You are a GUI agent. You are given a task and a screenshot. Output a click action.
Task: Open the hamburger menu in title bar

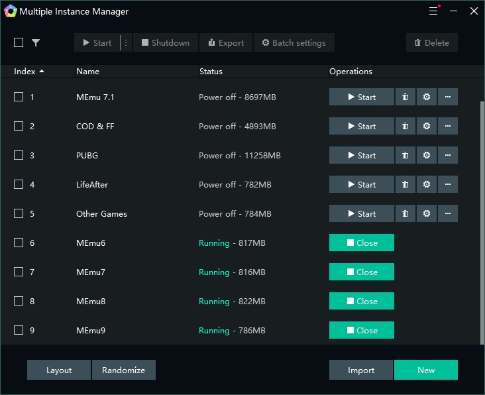click(433, 11)
